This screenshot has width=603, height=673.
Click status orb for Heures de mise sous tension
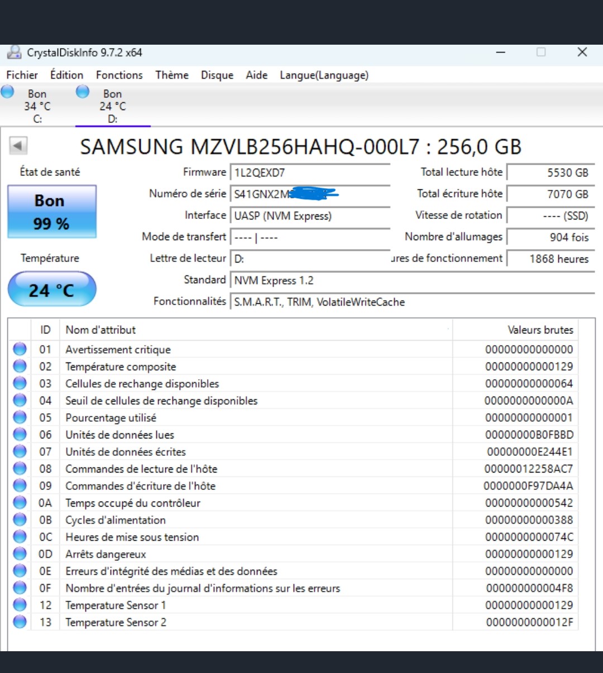pos(20,537)
